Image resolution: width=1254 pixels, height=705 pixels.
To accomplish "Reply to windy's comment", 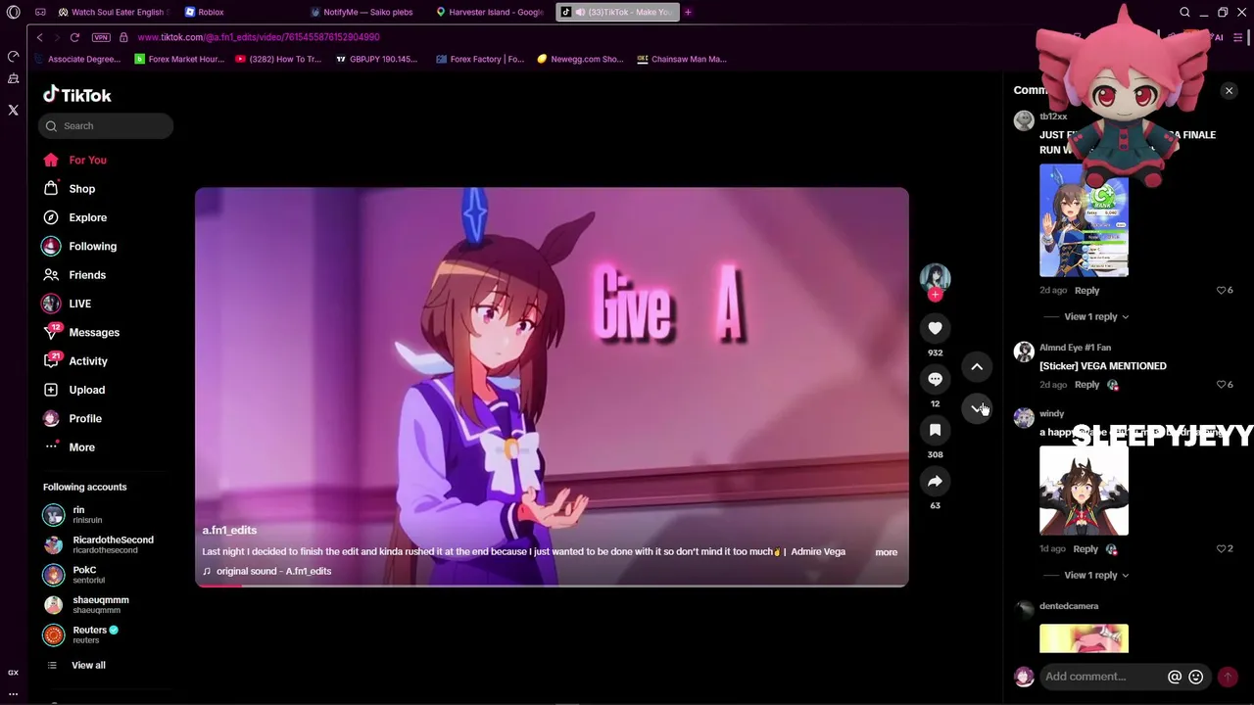I will point(1085,549).
